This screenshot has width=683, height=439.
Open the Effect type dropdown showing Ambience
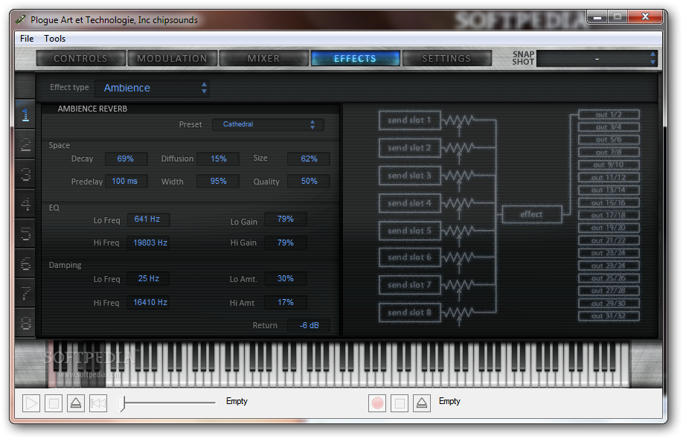[152, 88]
